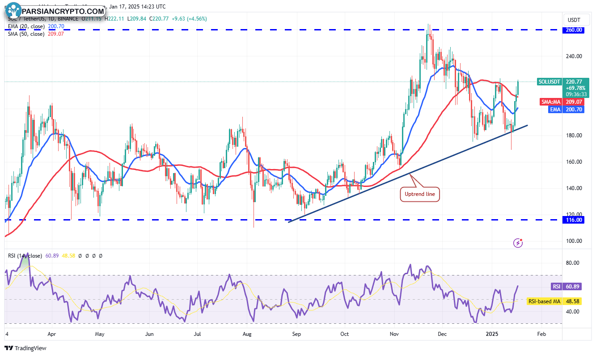
Task: Click the 116.00 support level price tag
Action: (x=574, y=220)
